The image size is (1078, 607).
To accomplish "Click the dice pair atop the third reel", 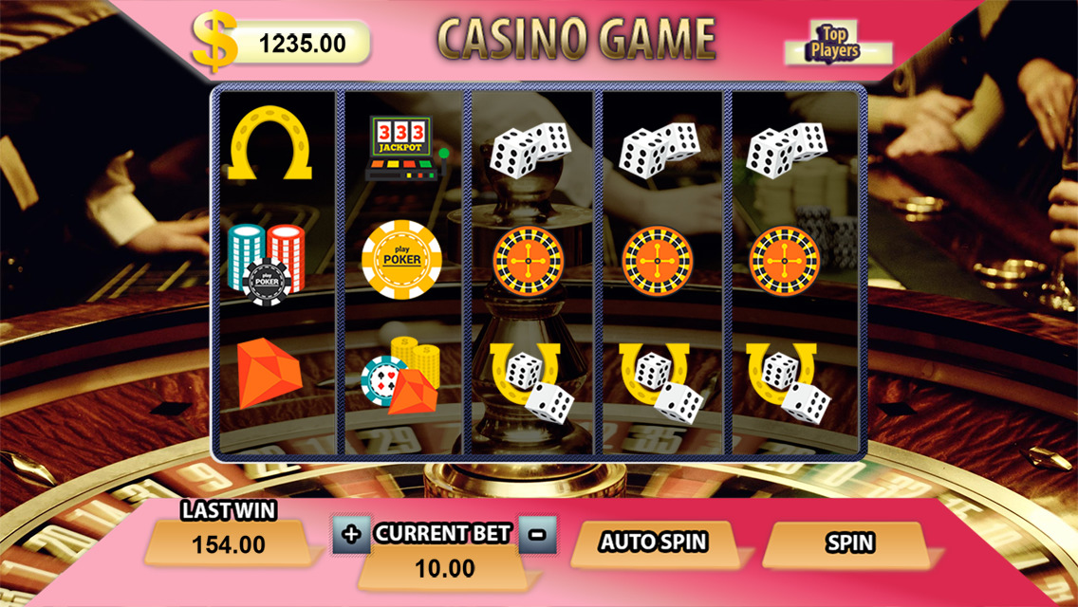I will pos(530,151).
